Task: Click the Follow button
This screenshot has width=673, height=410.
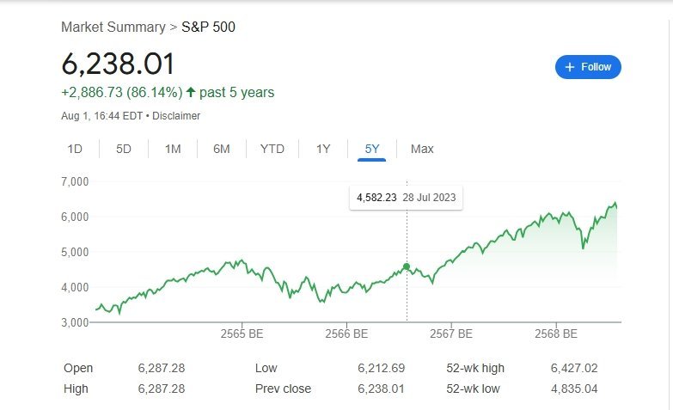Action: 588,67
